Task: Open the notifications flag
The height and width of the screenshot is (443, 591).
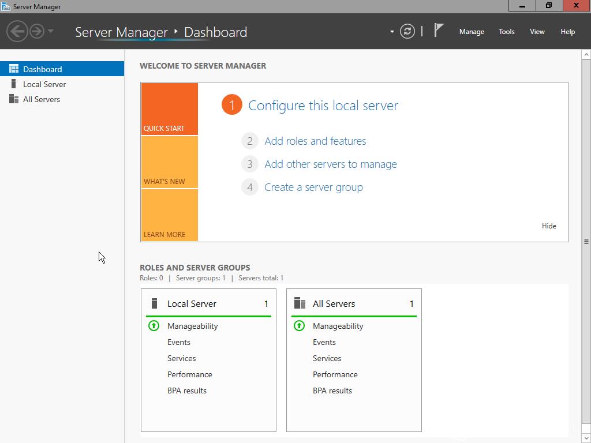Action: [439, 31]
